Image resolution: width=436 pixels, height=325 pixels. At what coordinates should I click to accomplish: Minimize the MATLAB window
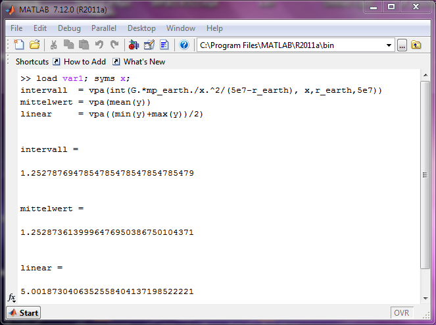374,7
